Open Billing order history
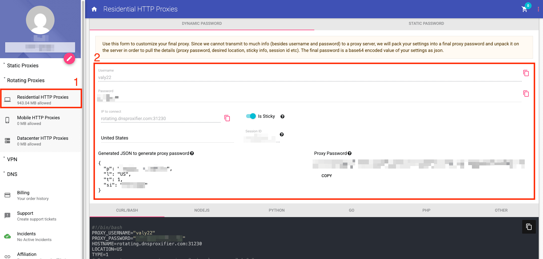The image size is (543, 259). point(41,195)
